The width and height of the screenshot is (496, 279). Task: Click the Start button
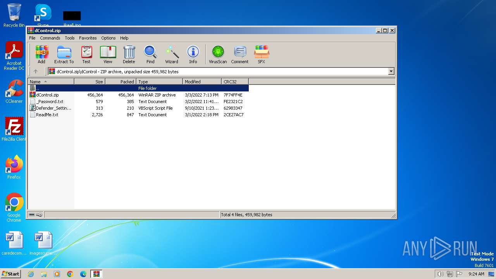10,274
